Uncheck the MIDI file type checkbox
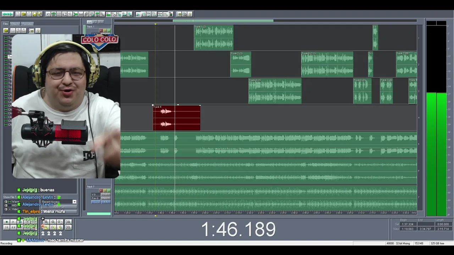 pyautogui.click(x=6, y=205)
